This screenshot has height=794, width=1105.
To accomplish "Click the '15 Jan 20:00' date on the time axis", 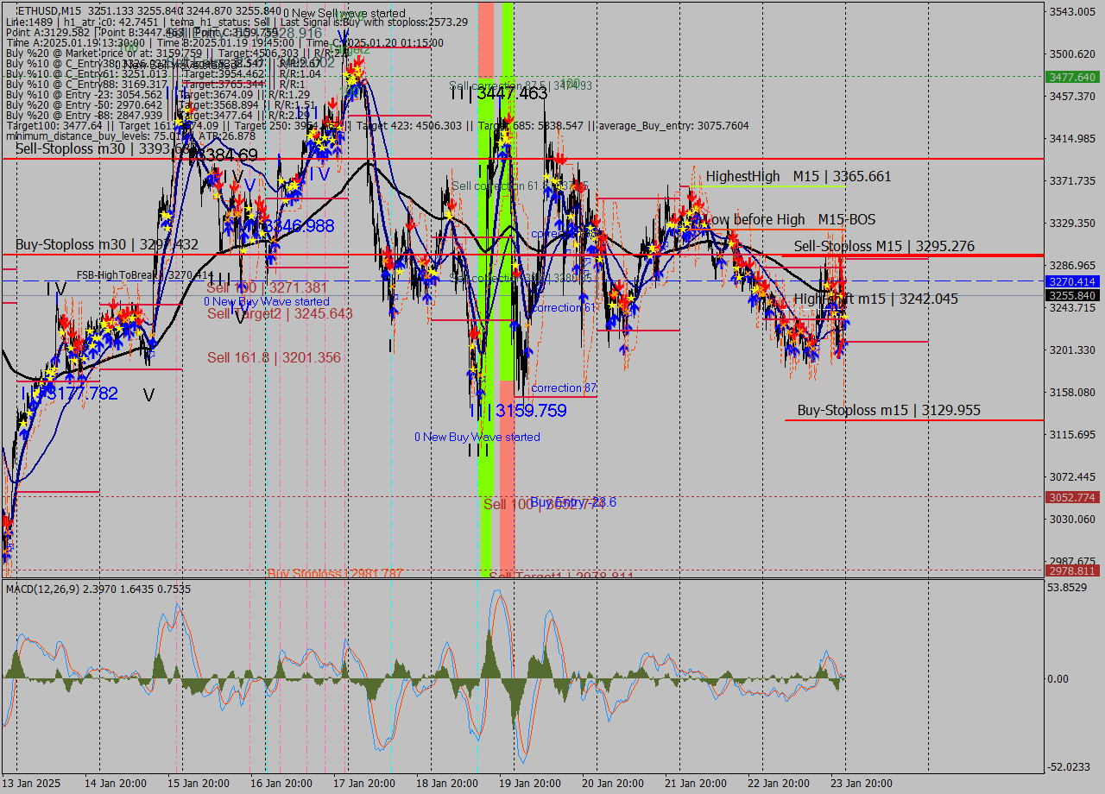I will coord(198,784).
